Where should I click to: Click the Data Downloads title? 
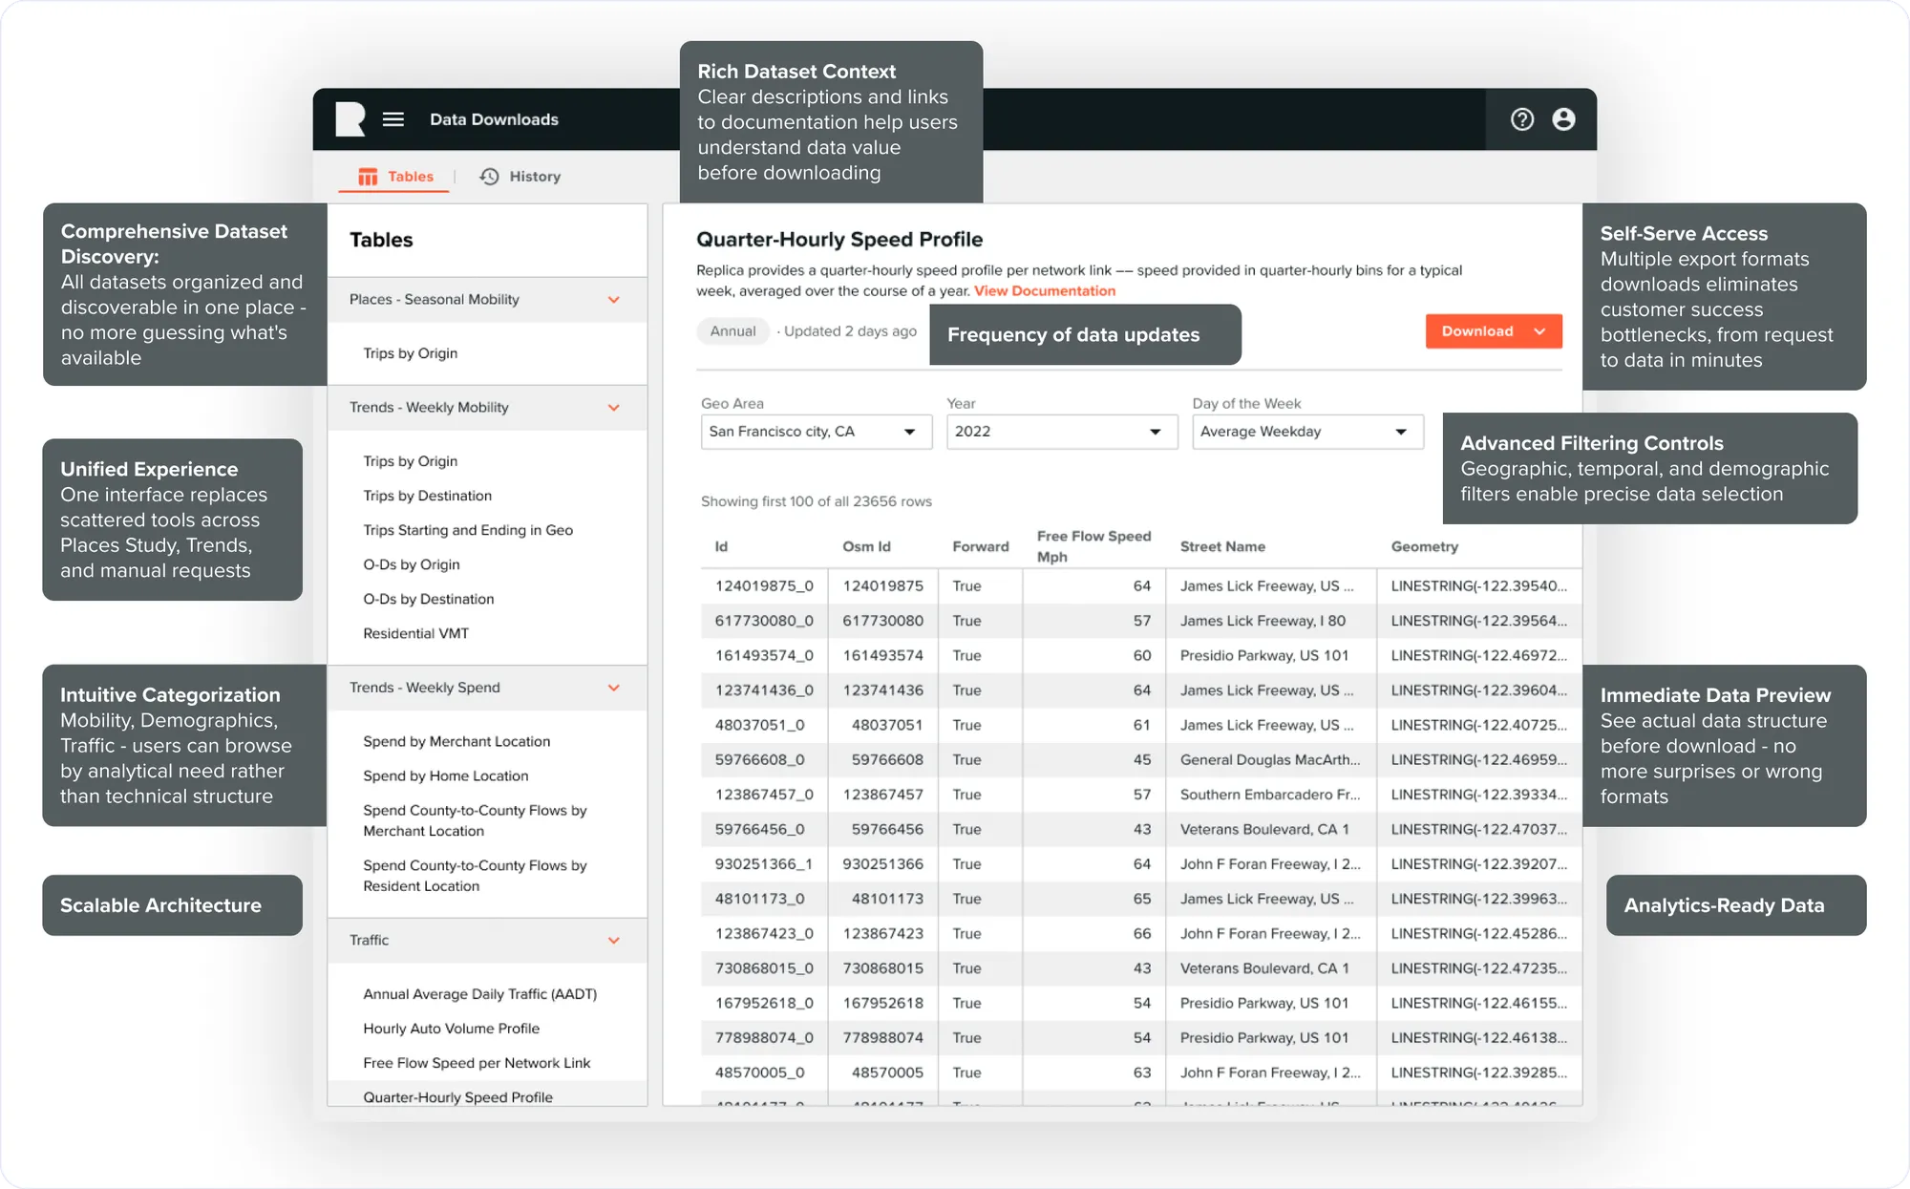[494, 119]
